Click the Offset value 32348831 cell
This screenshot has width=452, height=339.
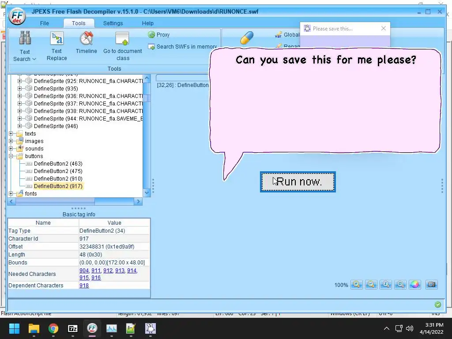114,246
